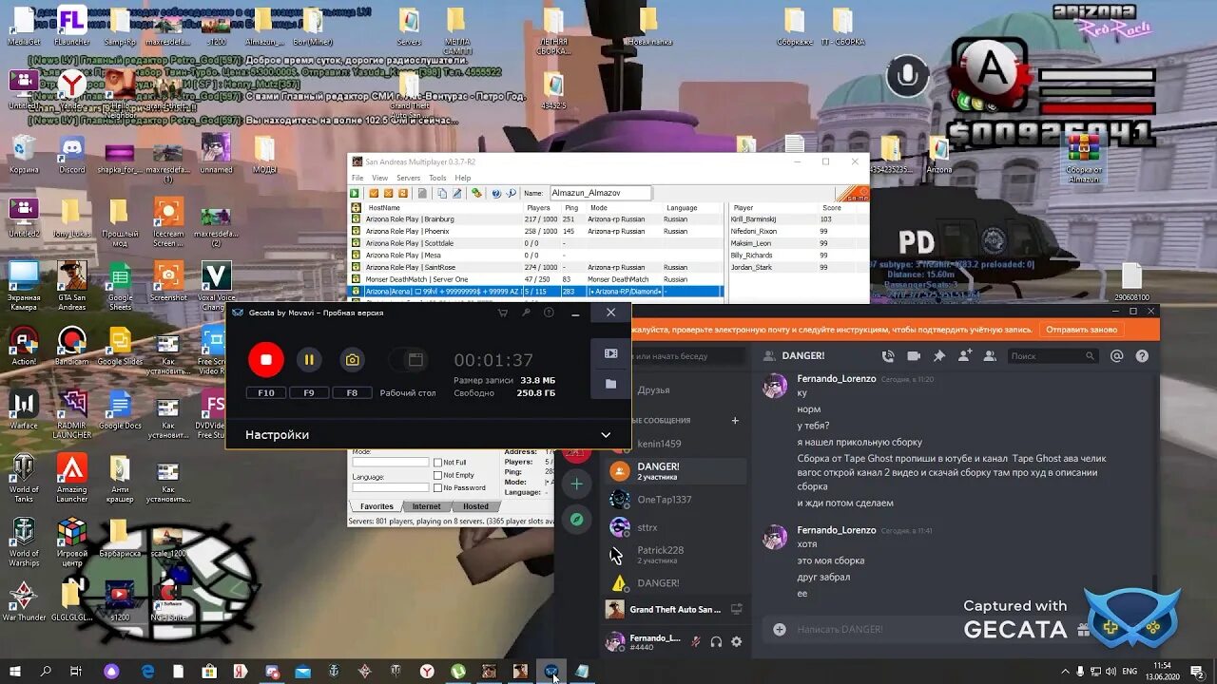This screenshot has height=684, width=1217.
Task: Select the Monser DeathMatch | Server One row
Action: click(x=537, y=279)
